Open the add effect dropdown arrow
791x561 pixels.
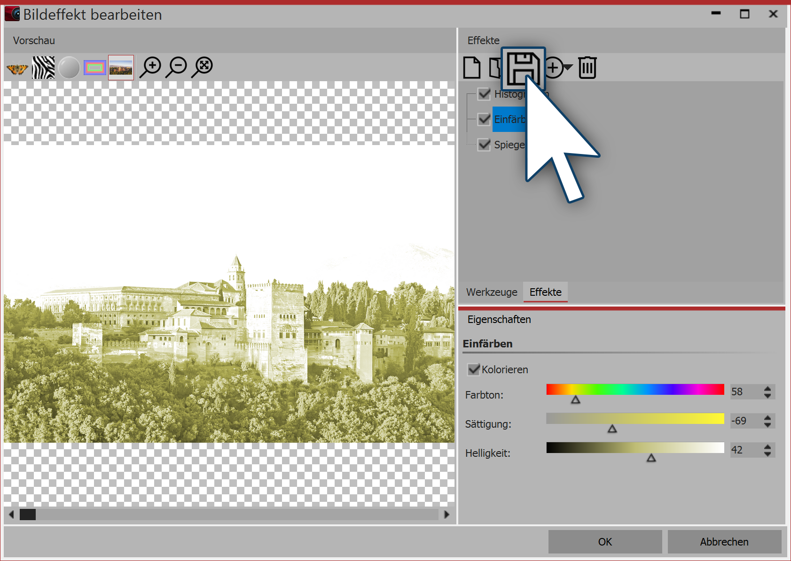pos(568,68)
